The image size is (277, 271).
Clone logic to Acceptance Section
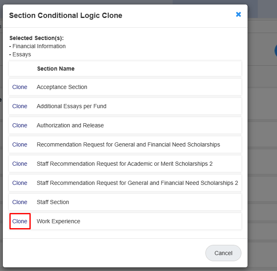20,87
